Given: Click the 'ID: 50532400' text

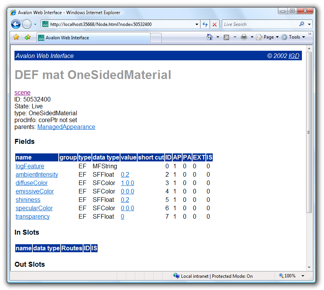Looking at the screenshot, I should click(x=32, y=99).
